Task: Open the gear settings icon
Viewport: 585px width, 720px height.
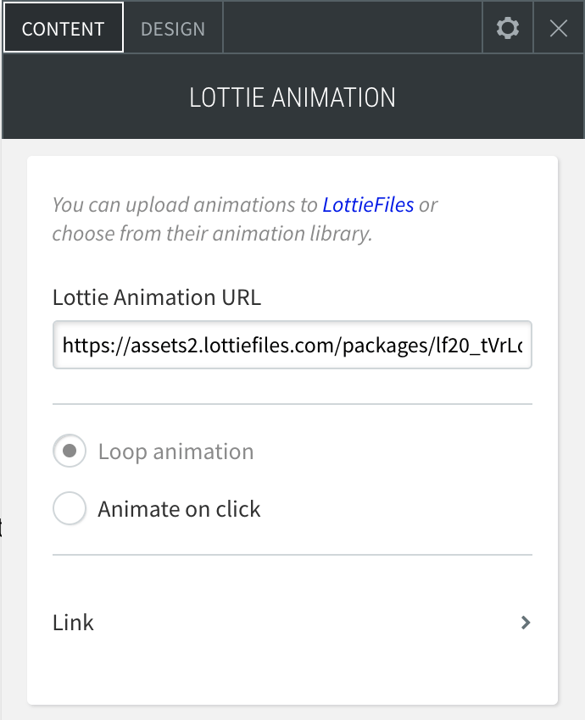Action: coord(508,28)
